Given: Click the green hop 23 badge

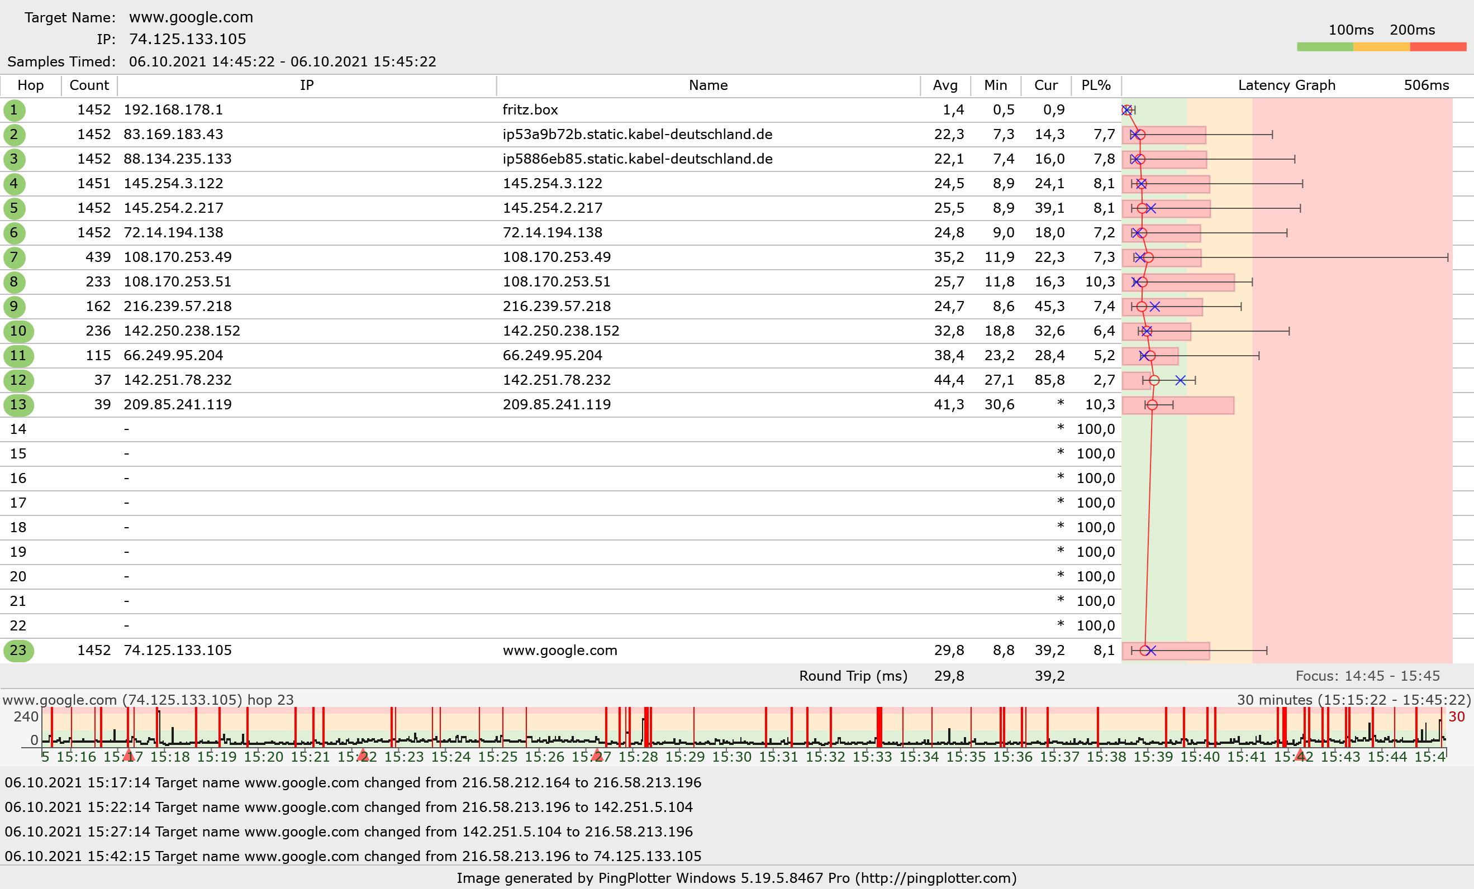Looking at the screenshot, I should (x=18, y=651).
